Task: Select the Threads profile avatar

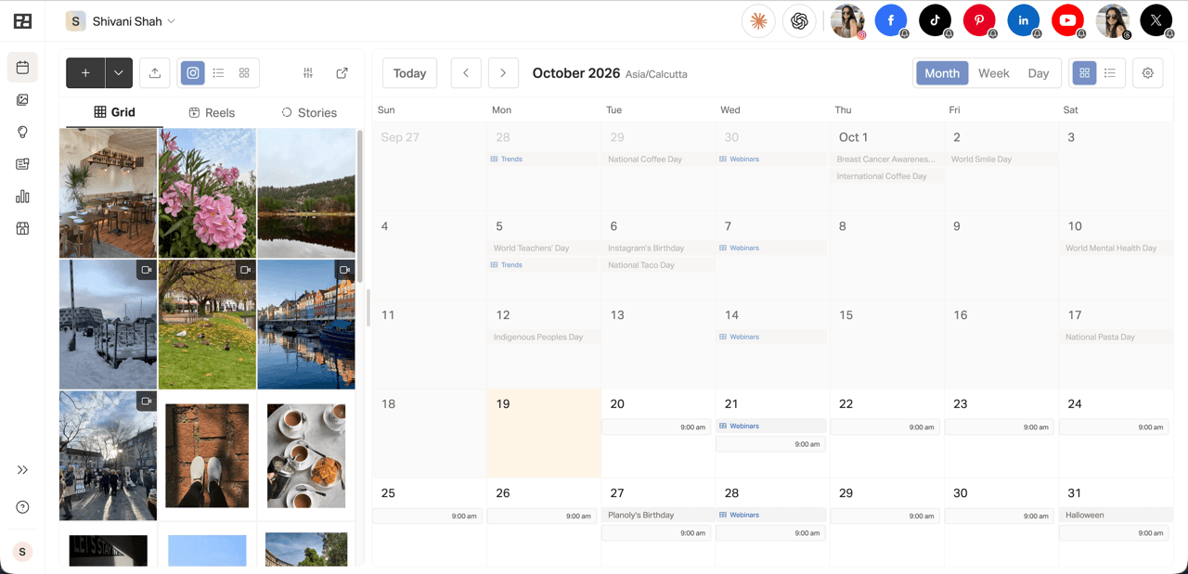Action: [x=1113, y=20]
